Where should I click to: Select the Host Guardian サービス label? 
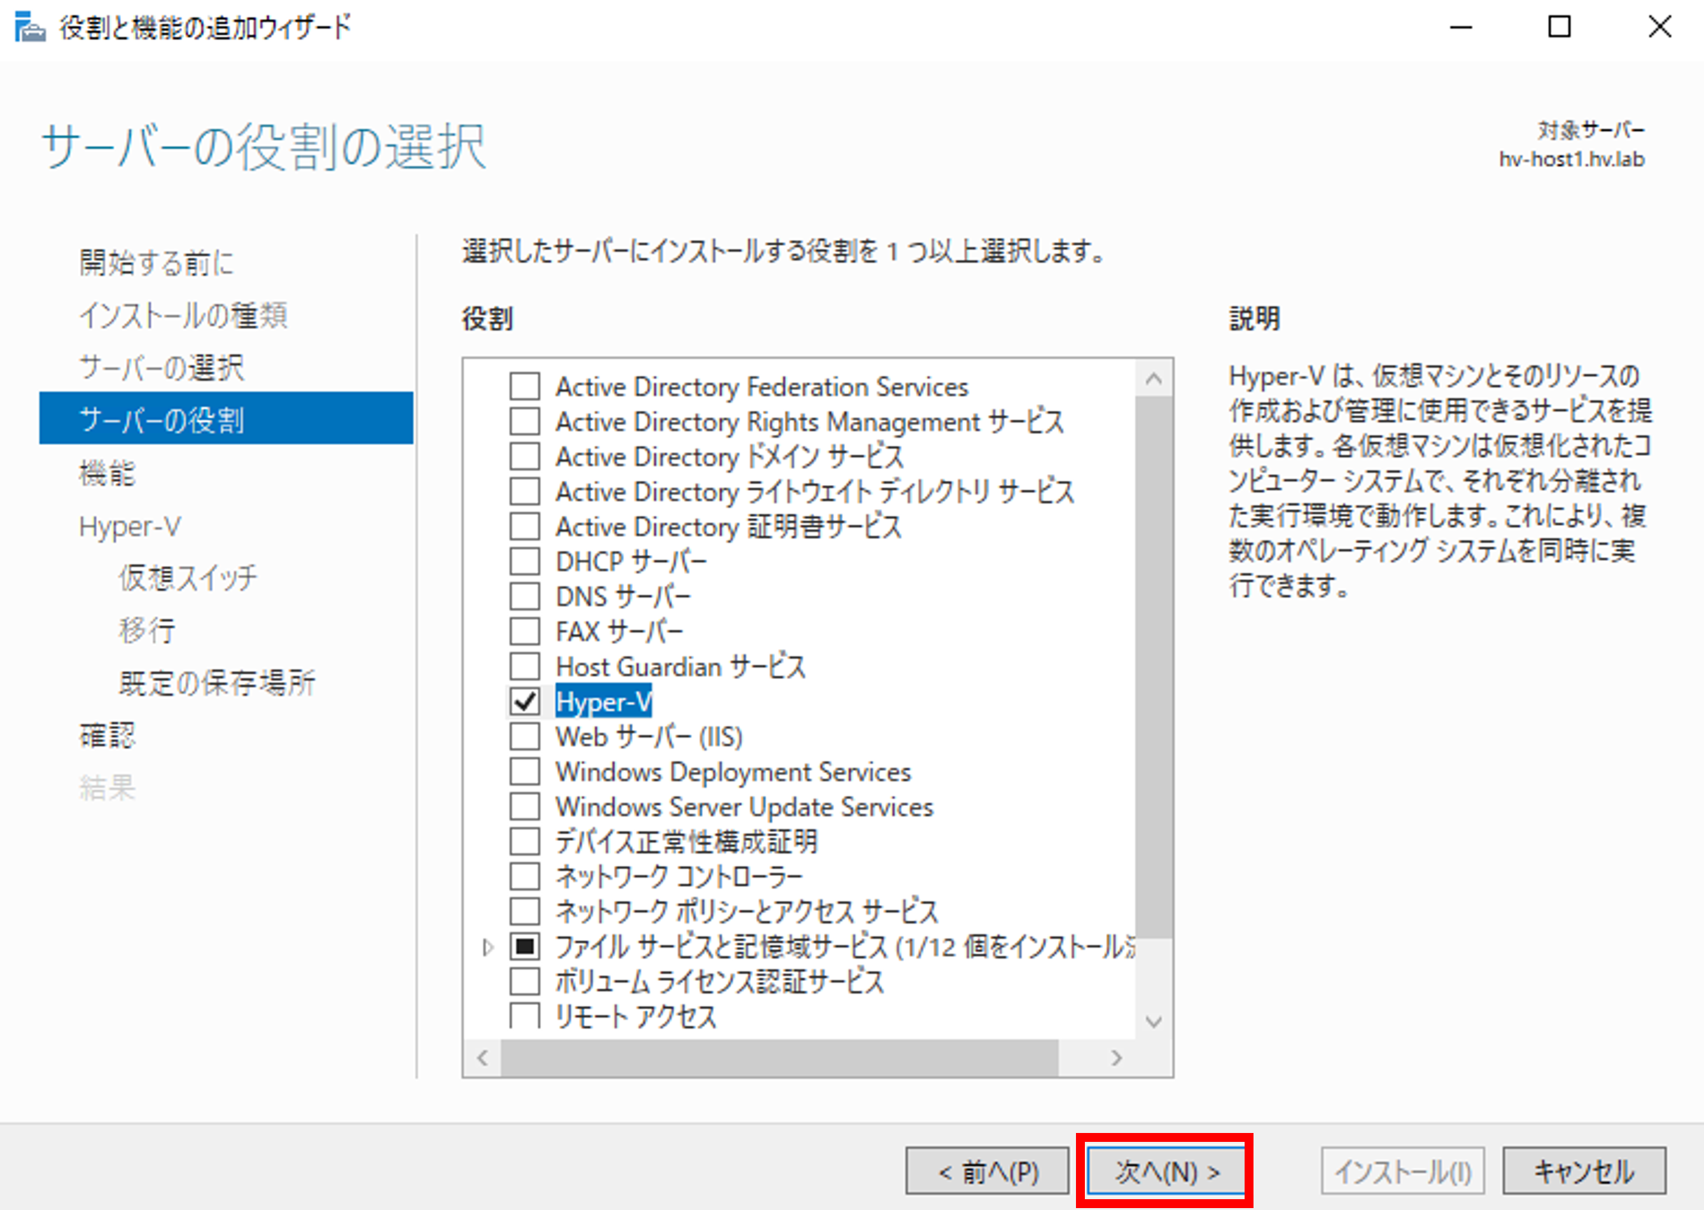click(681, 667)
